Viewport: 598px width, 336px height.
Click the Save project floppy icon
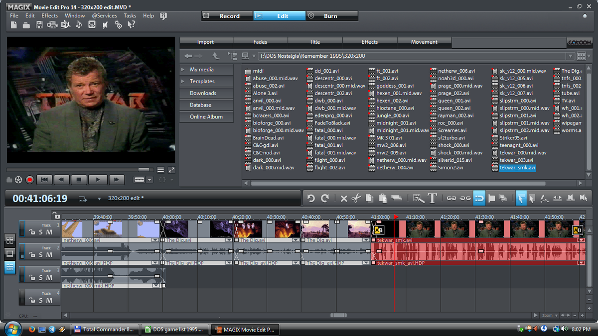39,25
